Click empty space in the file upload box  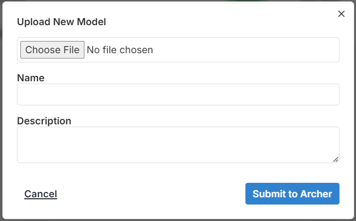(245, 50)
